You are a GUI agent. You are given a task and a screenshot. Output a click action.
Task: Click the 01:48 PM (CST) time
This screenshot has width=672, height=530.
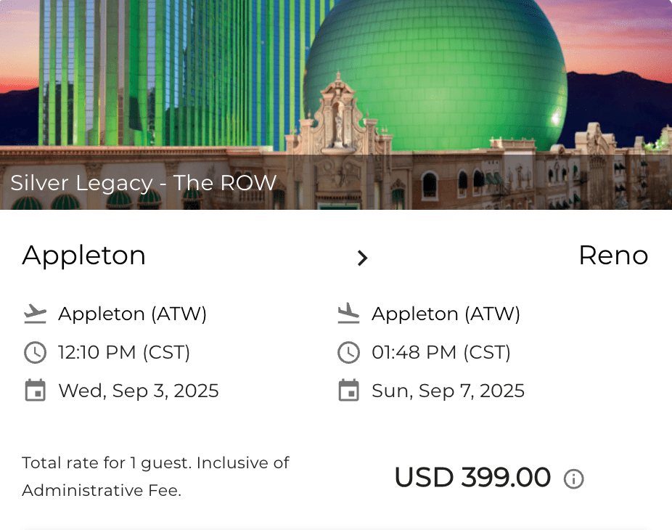pyautogui.click(x=441, y=353)
